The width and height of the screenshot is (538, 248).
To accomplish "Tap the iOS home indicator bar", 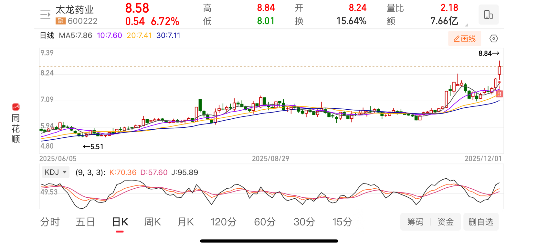I will (269, 241).
